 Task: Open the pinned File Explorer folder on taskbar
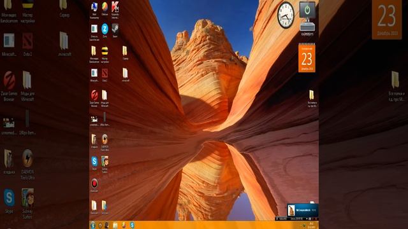coord(115,225)
